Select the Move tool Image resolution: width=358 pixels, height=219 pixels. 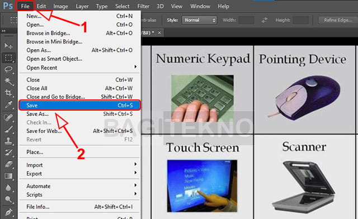8,46
